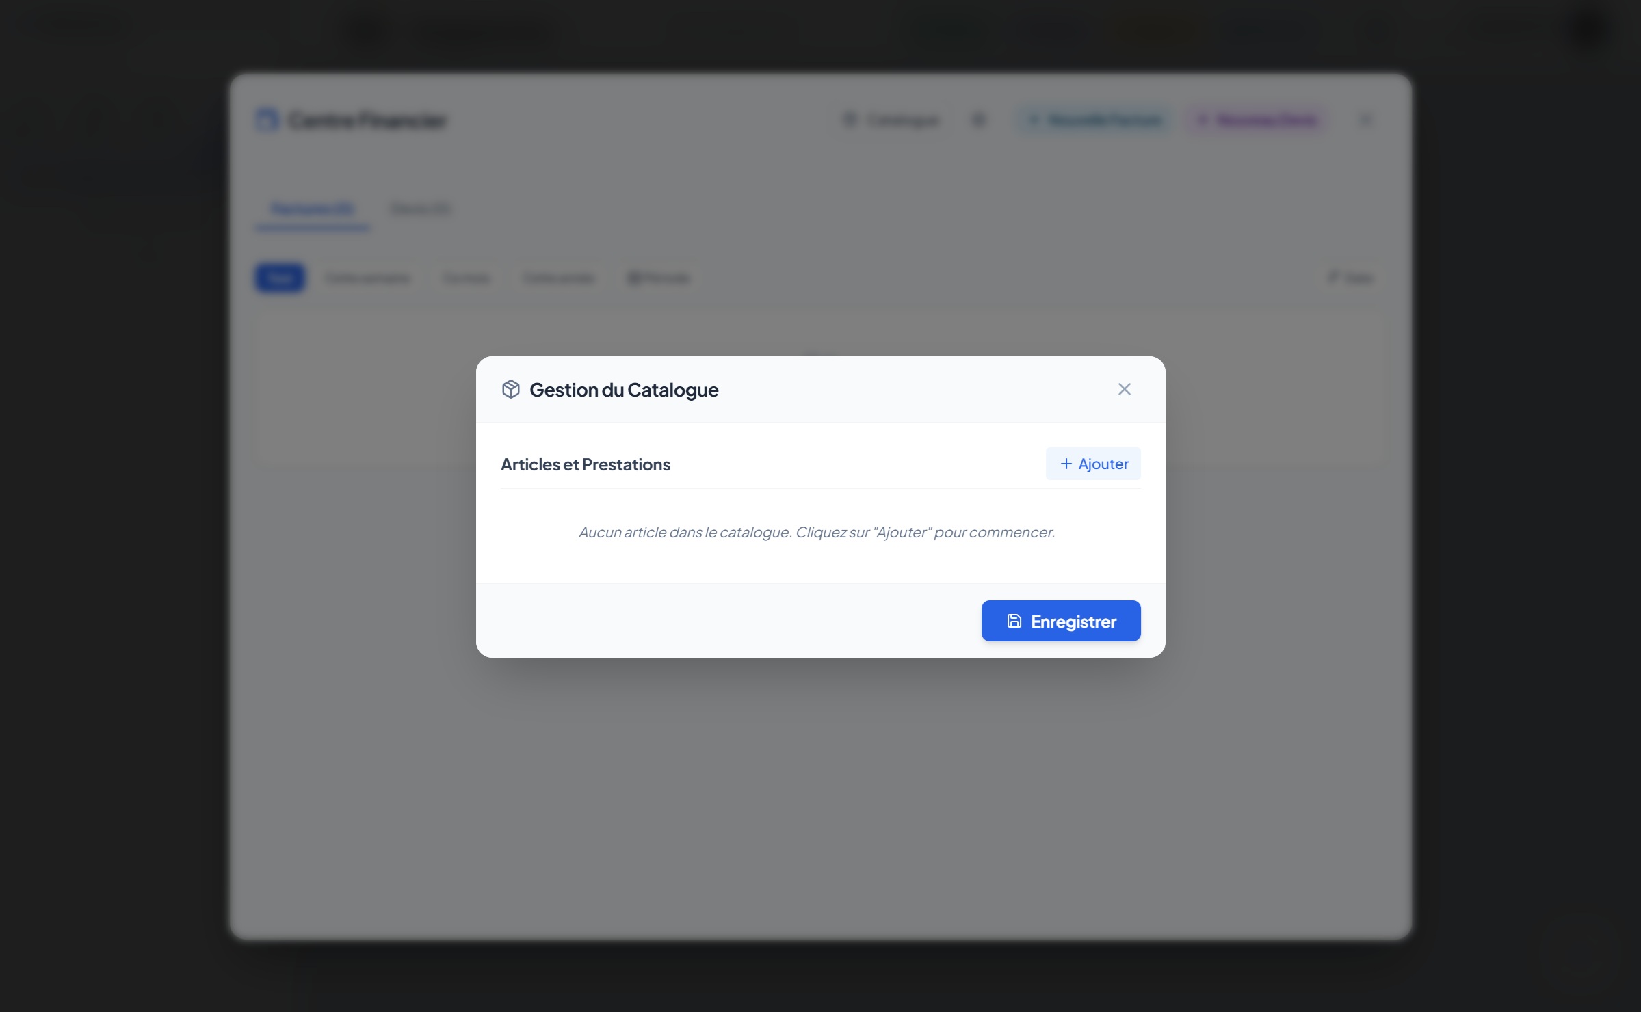Select the blue Tout filter chip

click(280, 278)
